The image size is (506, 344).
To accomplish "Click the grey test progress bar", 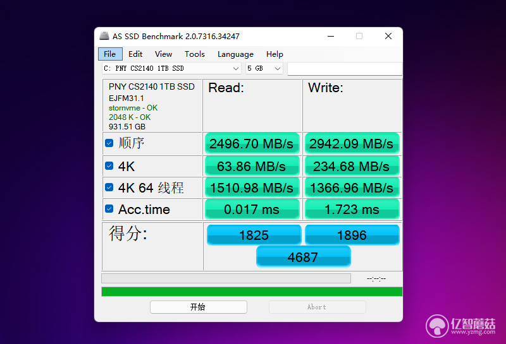I will (x=226, y=278).
